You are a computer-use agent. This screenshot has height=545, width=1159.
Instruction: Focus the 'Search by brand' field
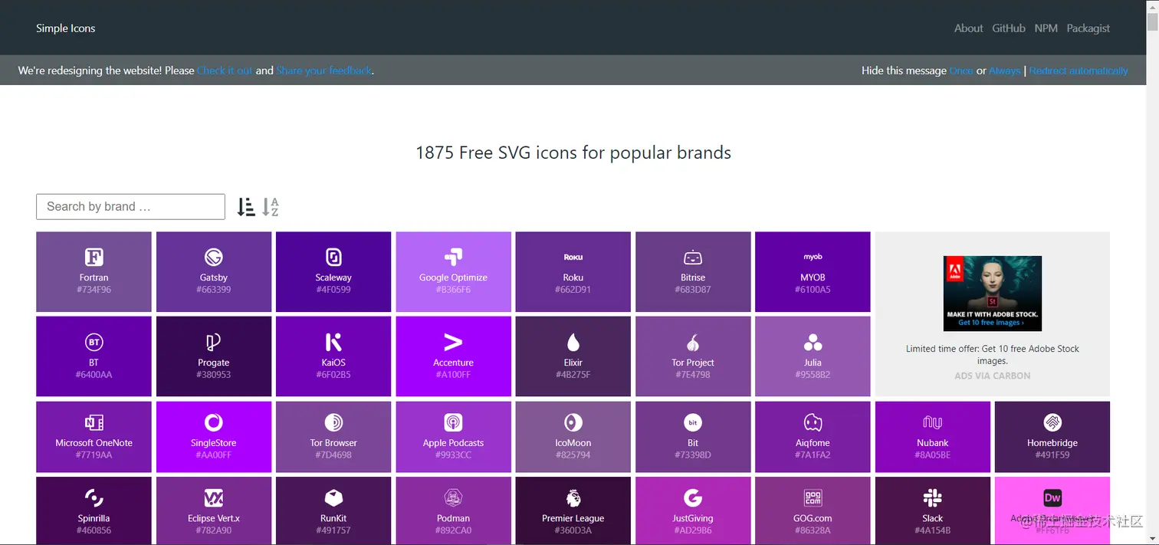pos(130,207)
